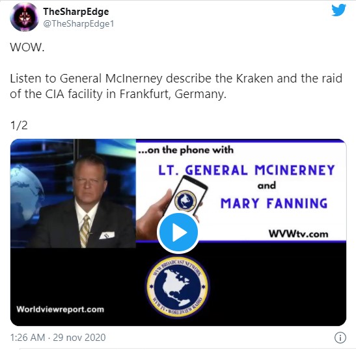
Task: Play the embedded video
Action: click(x=178, y=232)
